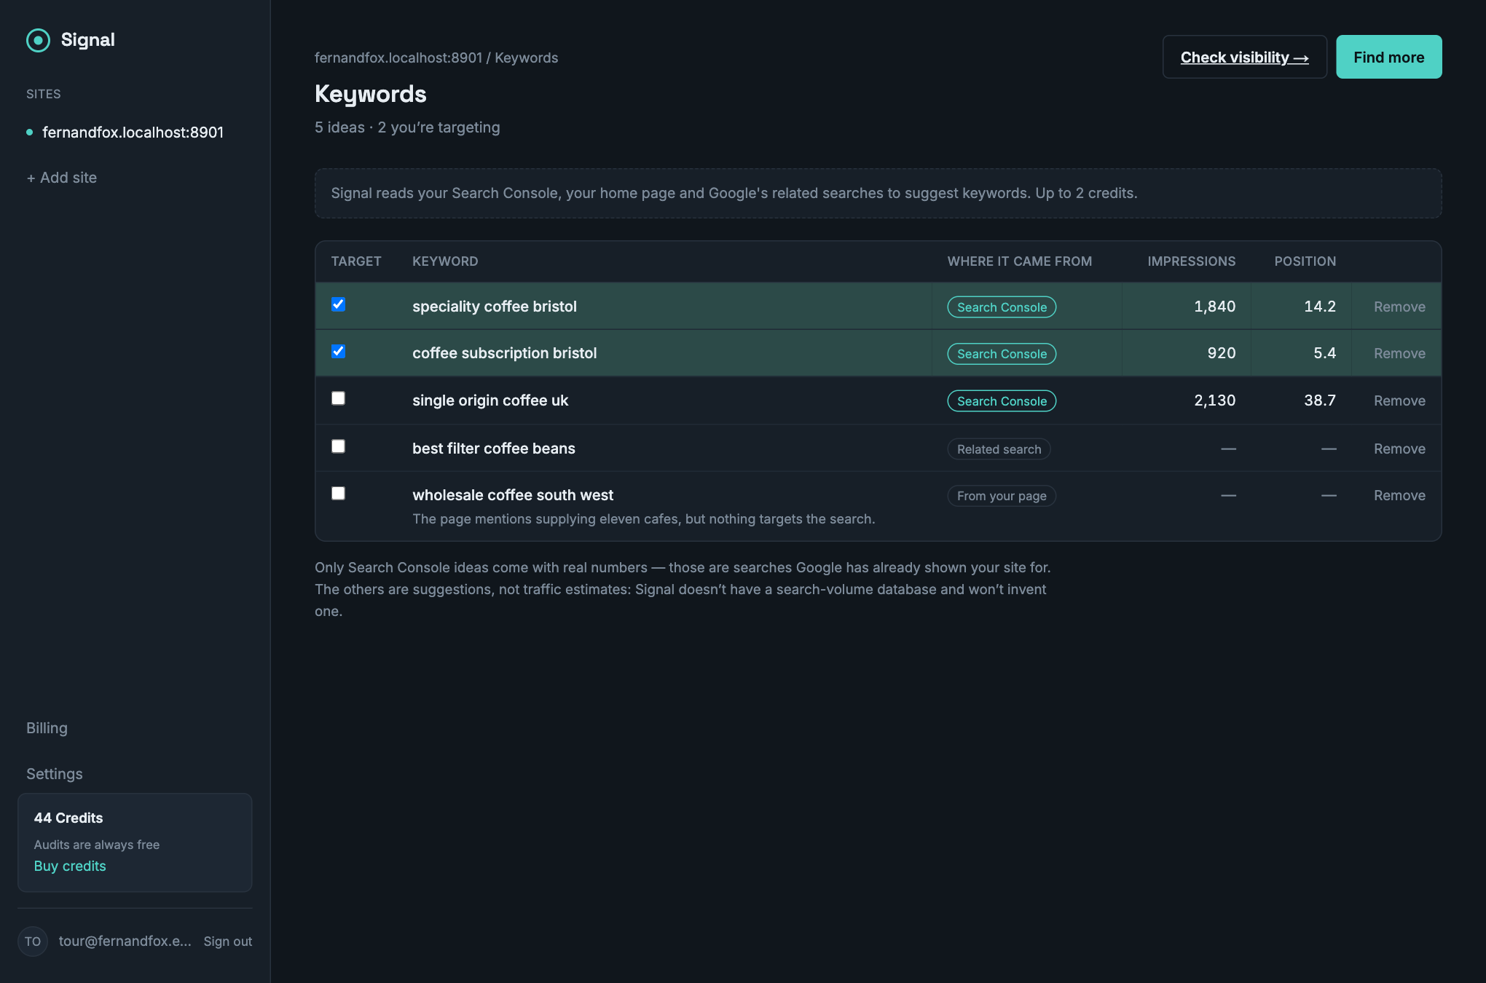Click the TO user avatar
Viewport: 1486px width, 983px height.
tap(33, 941)
